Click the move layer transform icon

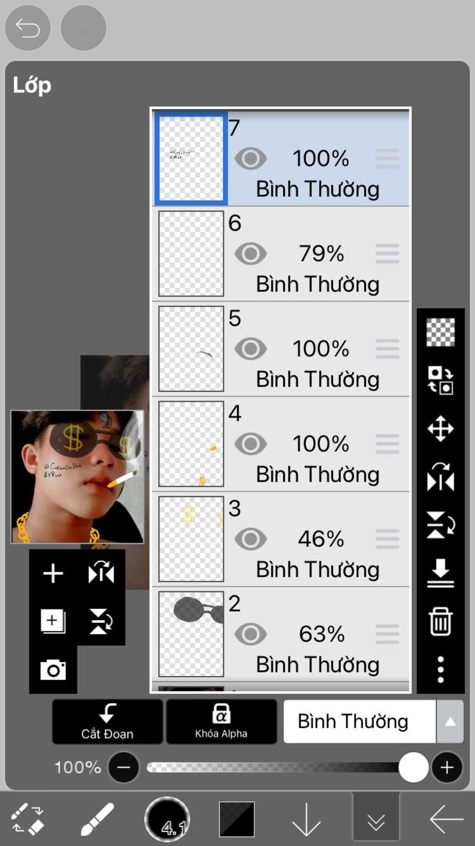click(440, 428)
